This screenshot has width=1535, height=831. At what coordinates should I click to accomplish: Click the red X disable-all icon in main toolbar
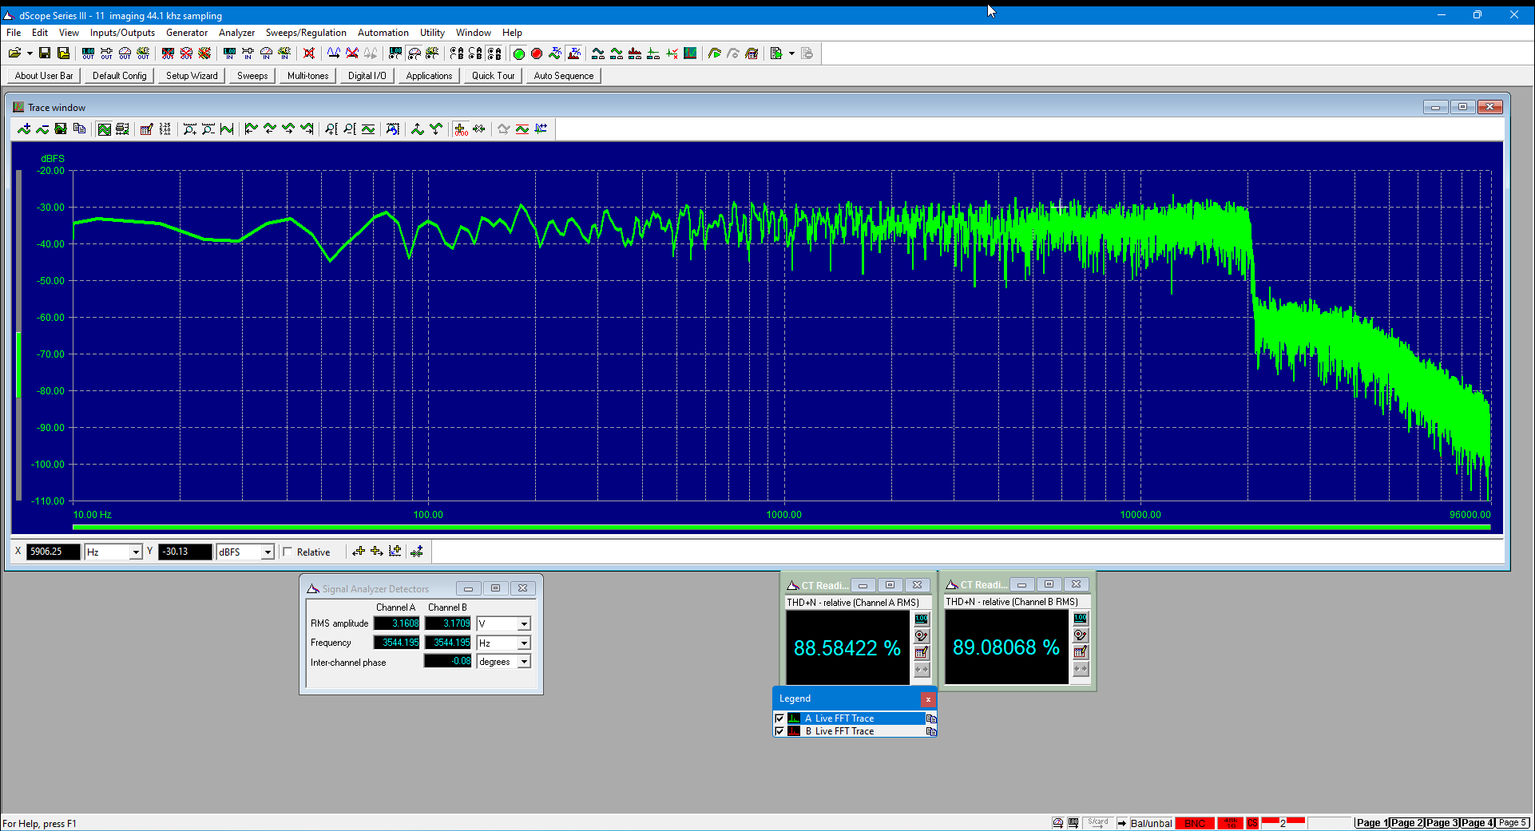click(x=309, y=53)
